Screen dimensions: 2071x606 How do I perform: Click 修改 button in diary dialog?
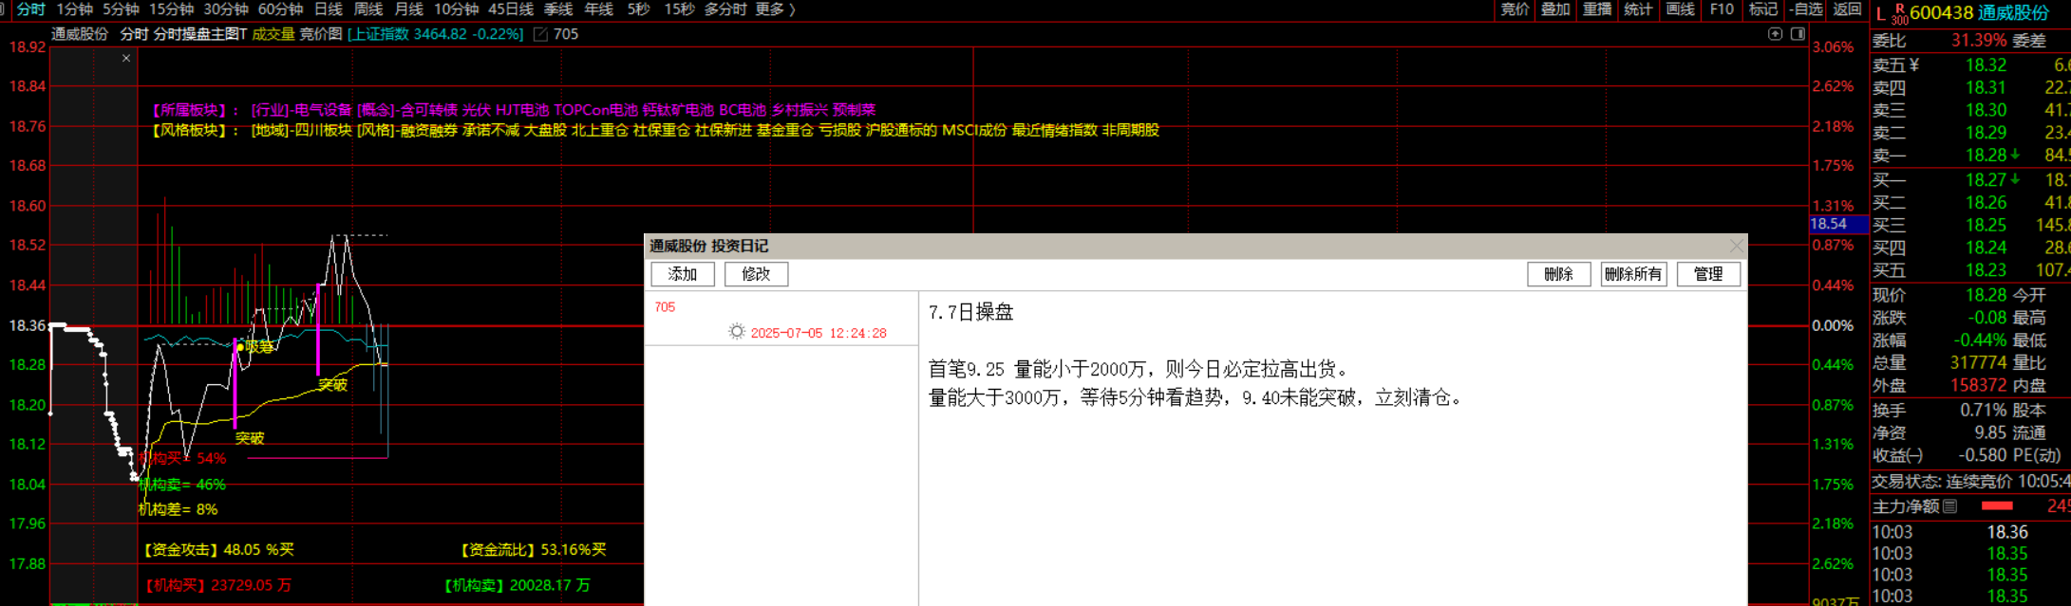coord(756,274)
